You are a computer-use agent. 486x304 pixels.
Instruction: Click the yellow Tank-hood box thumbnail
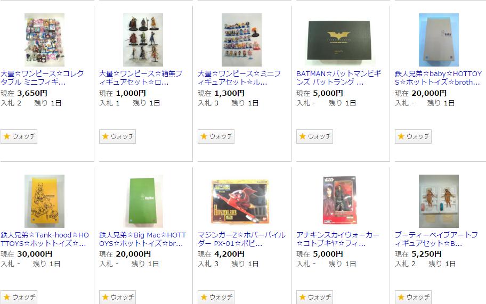coord(44,201)
